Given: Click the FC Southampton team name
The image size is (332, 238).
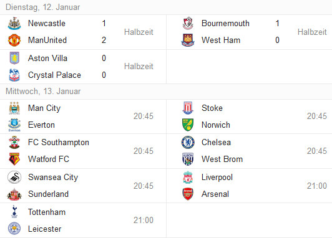Looking at the screenshot, I should tap(59, 143).
